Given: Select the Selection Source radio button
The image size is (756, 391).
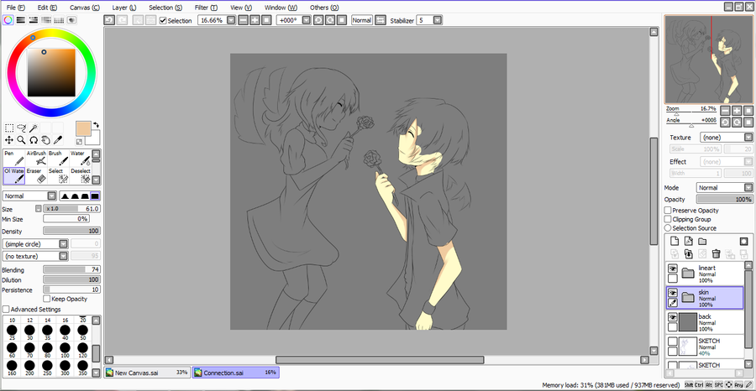Looking at the screenshot, I should point(668,227).
